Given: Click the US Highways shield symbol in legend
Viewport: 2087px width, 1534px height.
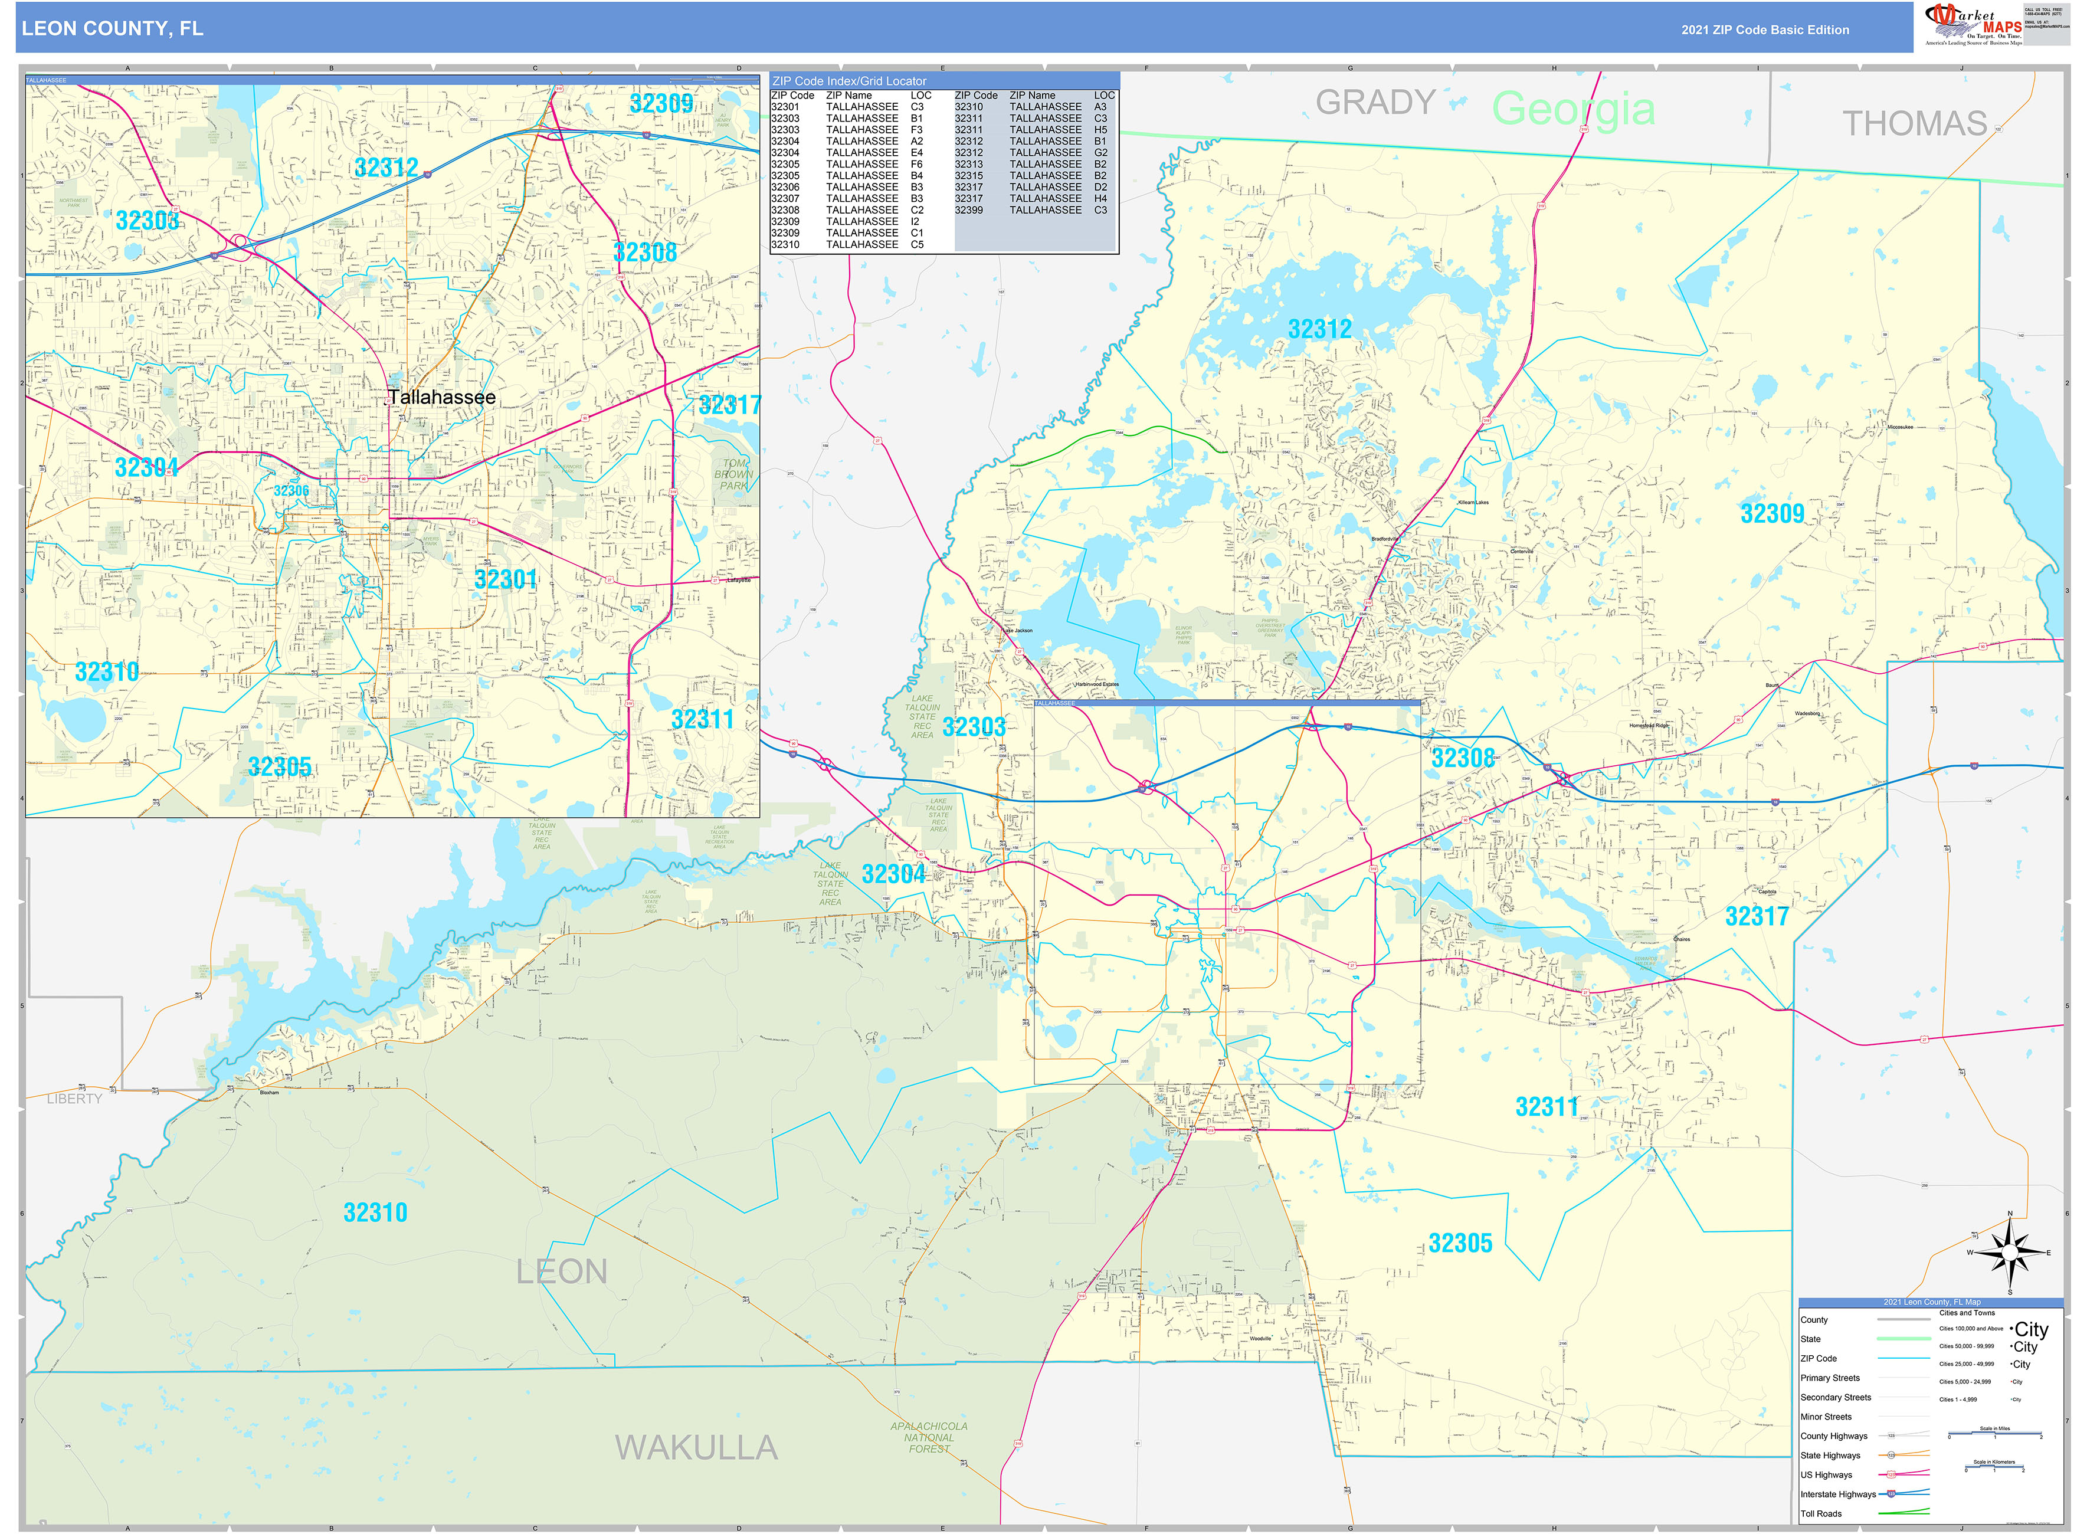Looking at the screenshot, I should pyautogui.click(x=1891, y=1474).
